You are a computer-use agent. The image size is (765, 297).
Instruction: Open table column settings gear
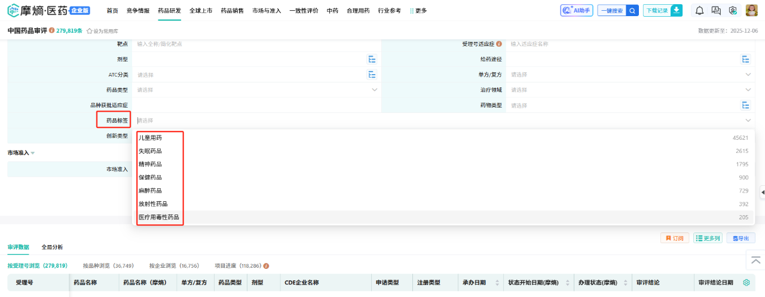pos(746,283)
